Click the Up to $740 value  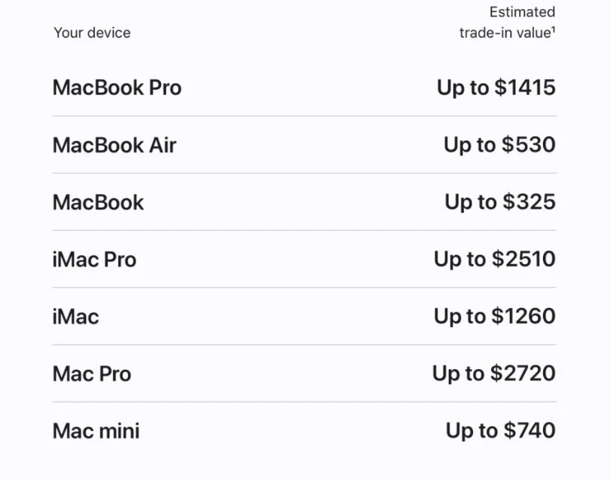(500, 431)
